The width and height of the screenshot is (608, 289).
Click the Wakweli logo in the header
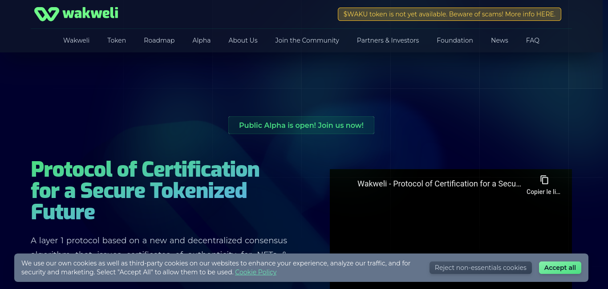(76, 13)
